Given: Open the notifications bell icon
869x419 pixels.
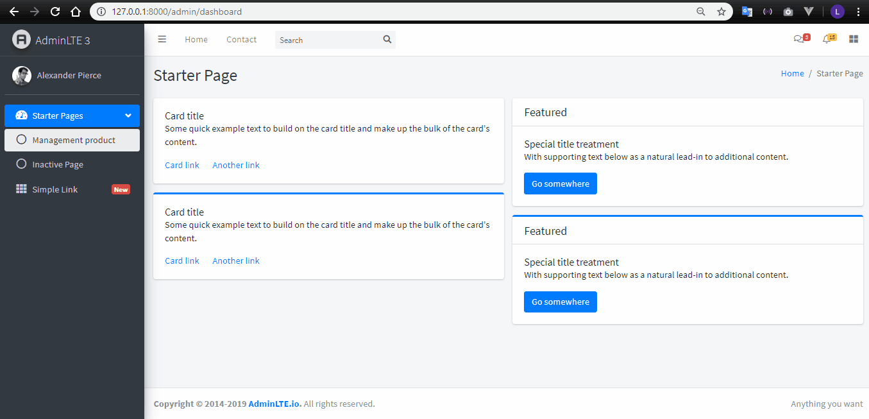Looking at the screenshot, I should point(827,39).
